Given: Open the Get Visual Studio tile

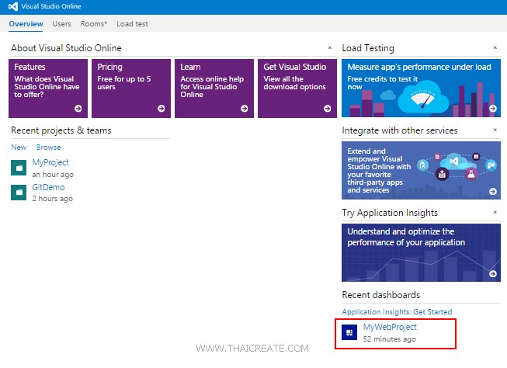Looking at the screenshot, I should [x=297, y=89].
